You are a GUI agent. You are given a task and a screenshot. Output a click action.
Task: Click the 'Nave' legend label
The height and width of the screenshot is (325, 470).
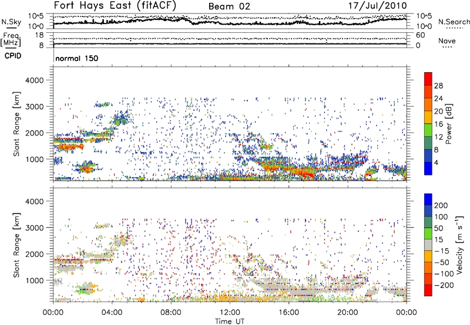446,40
